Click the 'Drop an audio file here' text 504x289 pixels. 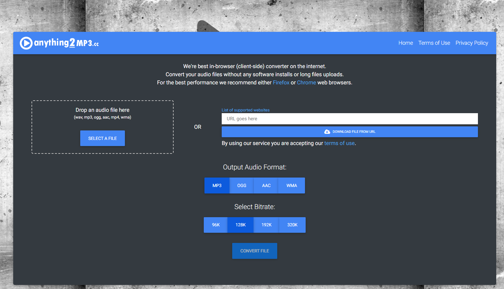[103, 110]
